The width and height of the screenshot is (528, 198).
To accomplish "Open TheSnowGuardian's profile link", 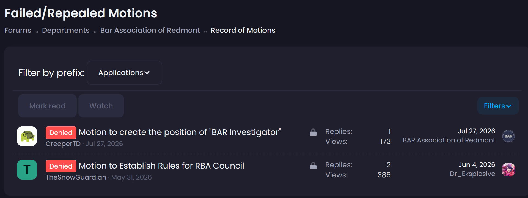I will 76,177.
